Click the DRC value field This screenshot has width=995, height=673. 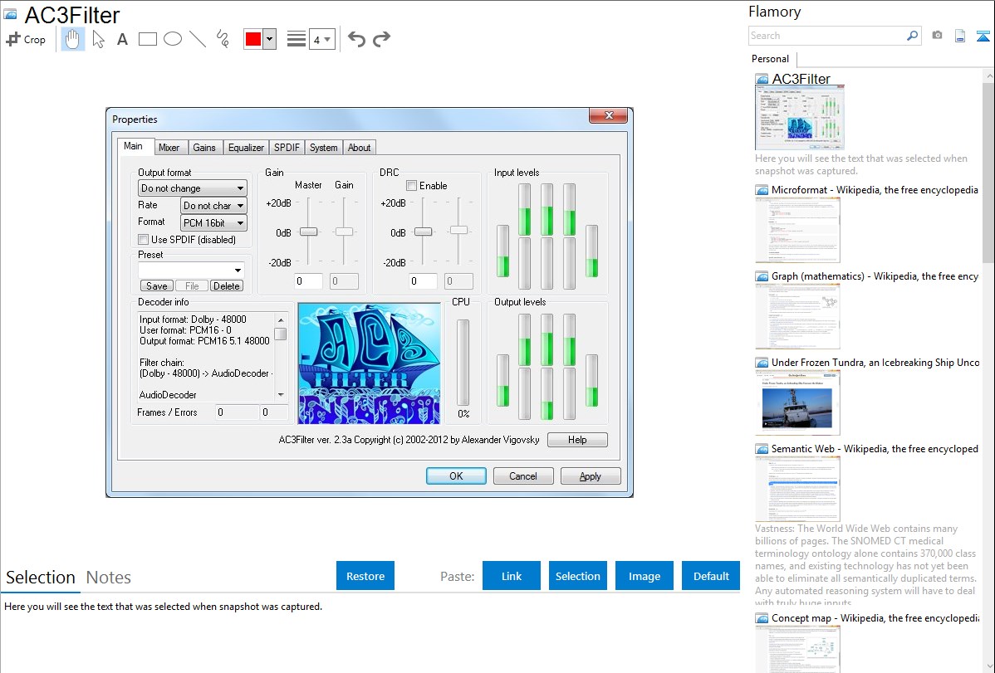click(x=423, y=281)
